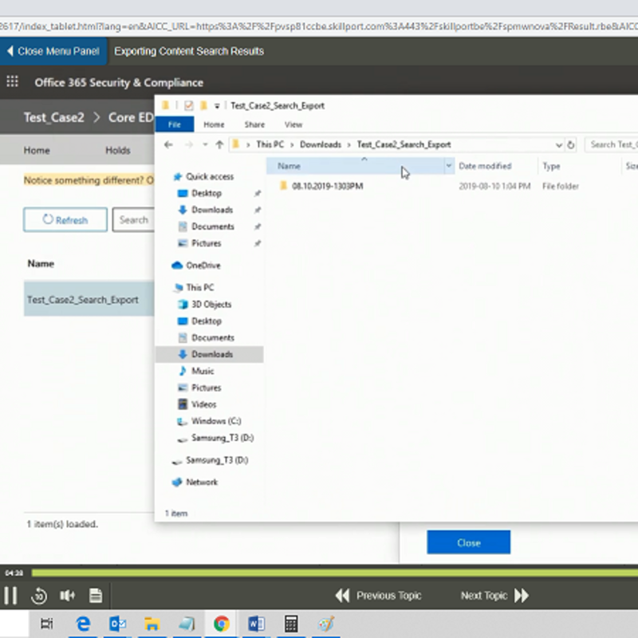
Task: Select the Test_Case2_Search_Export row in the export list
Action: [x=89, y=299]
